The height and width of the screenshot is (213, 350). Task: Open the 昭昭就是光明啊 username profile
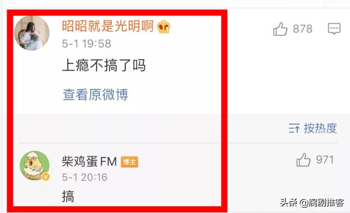[108, 26]
